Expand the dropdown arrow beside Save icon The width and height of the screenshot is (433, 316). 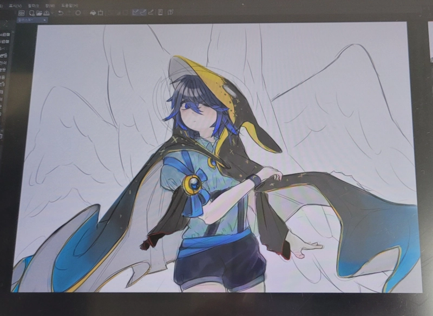tap(52, 12)
